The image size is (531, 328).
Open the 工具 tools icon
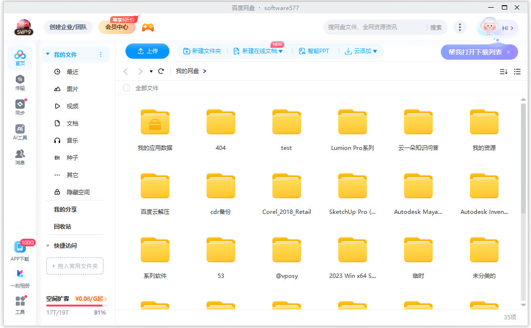point(20,305)
